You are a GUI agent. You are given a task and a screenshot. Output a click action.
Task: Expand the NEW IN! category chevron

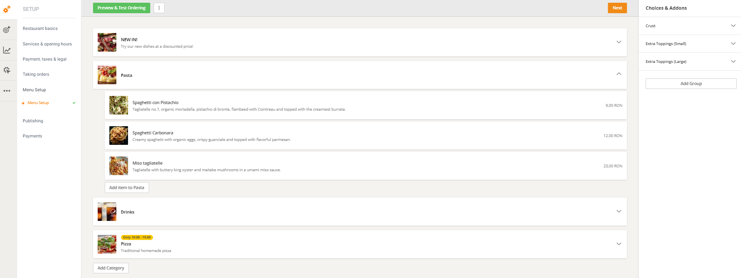[x=619, y=42]
